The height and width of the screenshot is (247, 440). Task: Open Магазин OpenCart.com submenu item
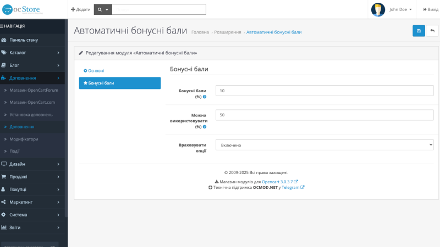pyautogui.click(x=32, y=102)
